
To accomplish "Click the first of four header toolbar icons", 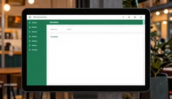I will pos(123,17).
